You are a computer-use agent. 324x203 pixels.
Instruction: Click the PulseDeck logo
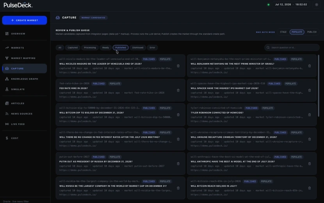pyautogui.click(x=18, y=5)
